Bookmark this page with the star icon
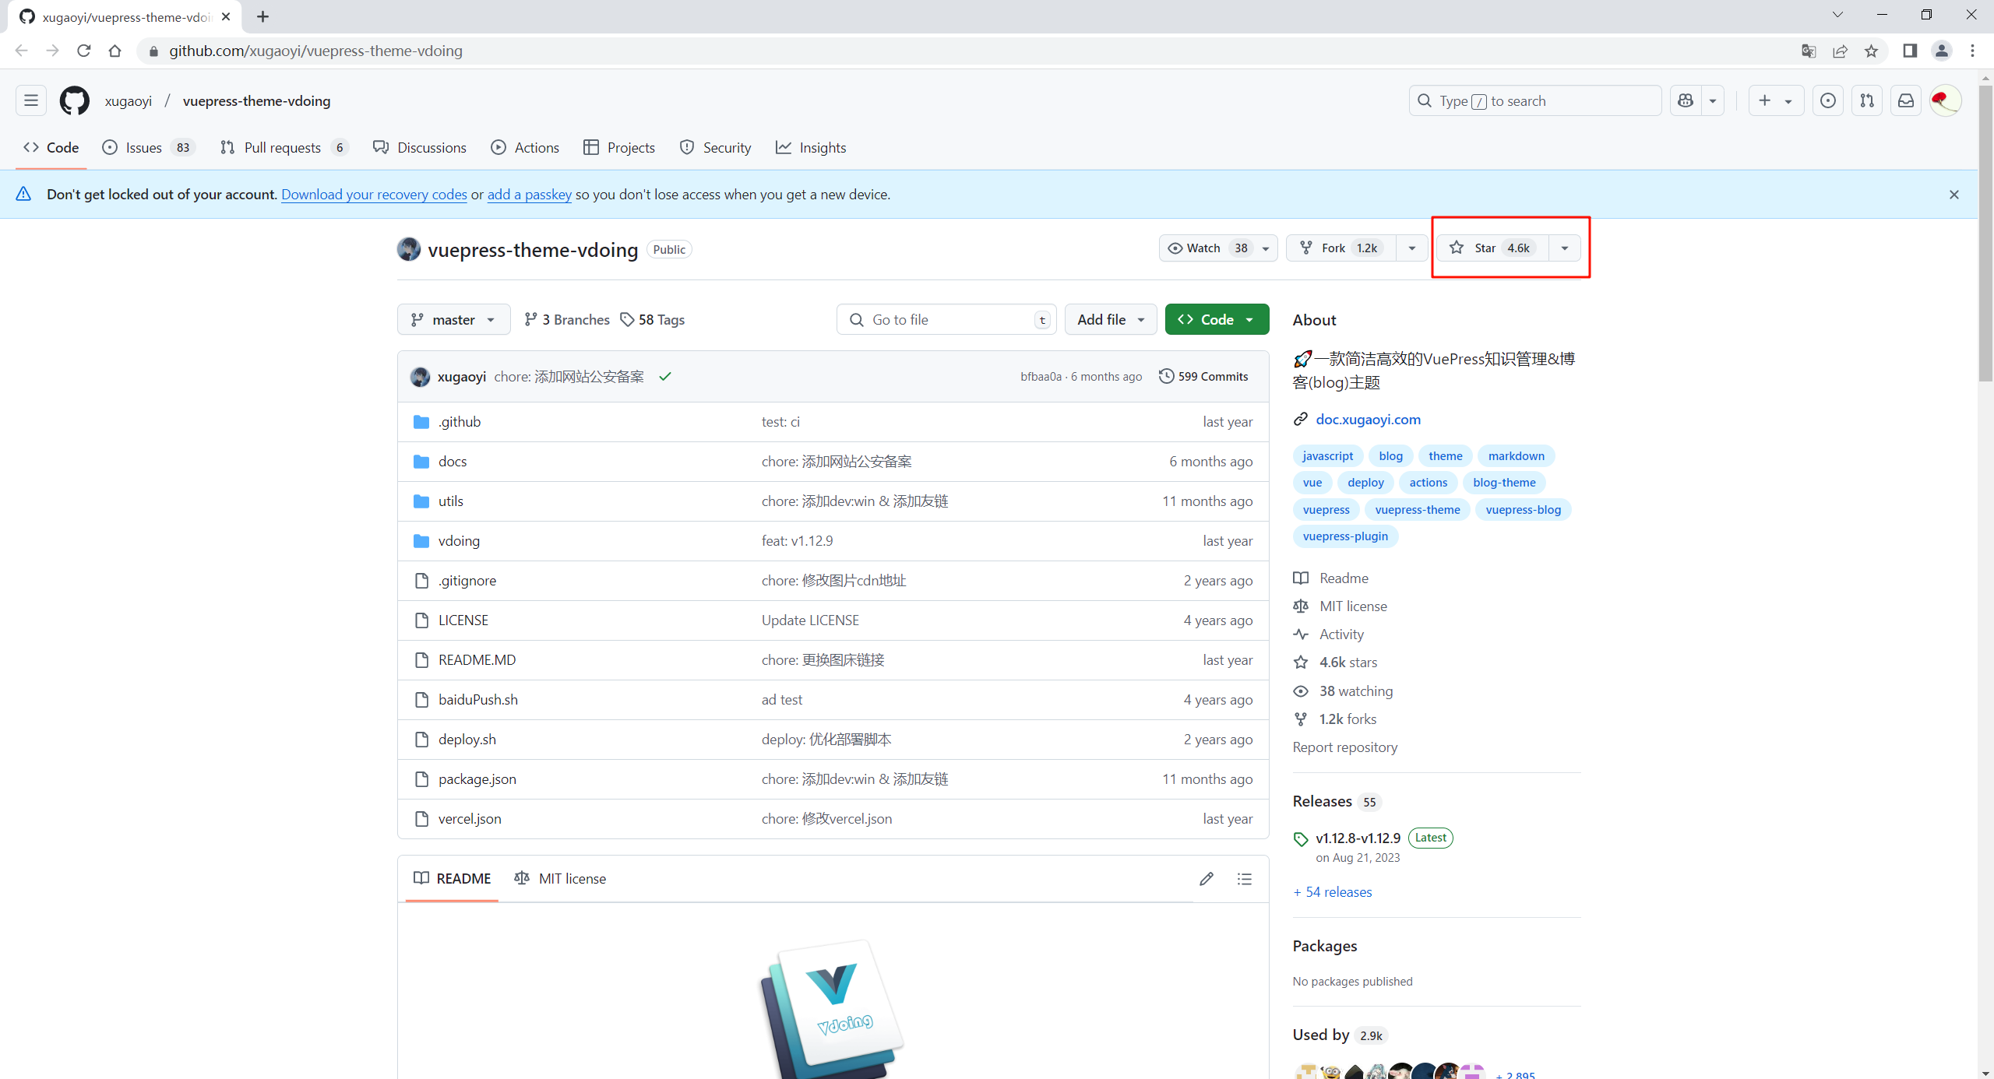The image size is (1994, 1079). [x=1871, y=51]
